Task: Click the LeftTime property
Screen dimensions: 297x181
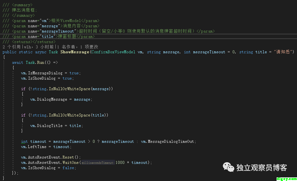Action: pyautogui.click(x=37, y=147)
